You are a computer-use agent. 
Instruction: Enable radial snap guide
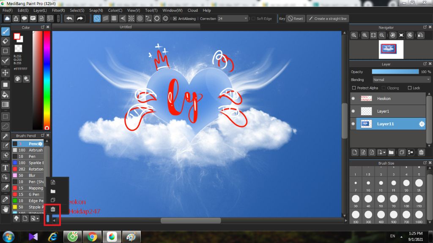click(131, 19)
